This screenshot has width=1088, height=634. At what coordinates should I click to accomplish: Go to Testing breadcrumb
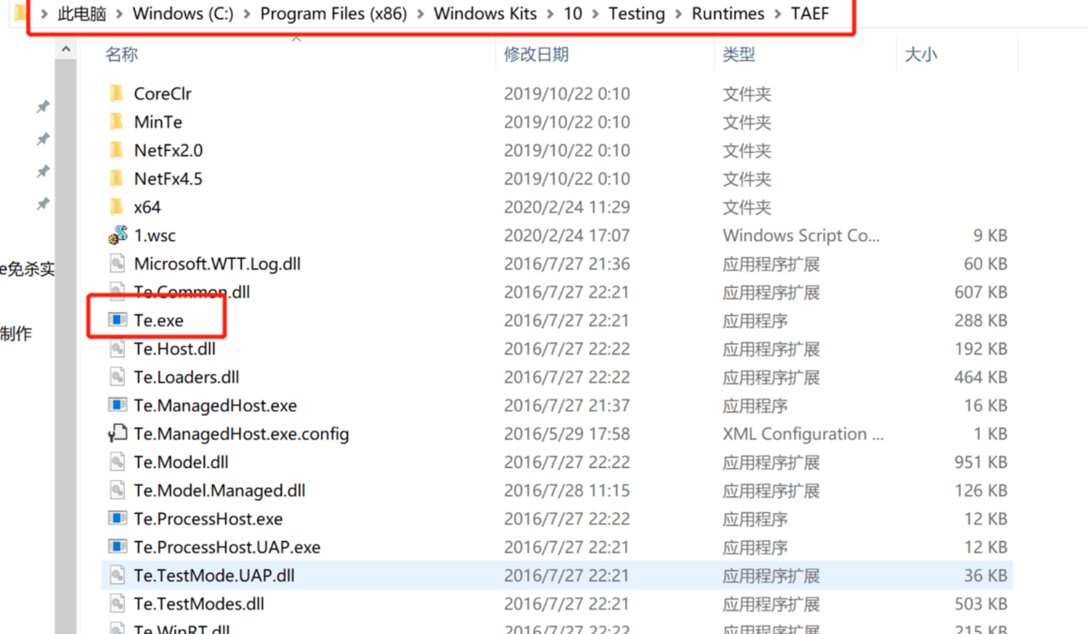[x=636, y=14]
